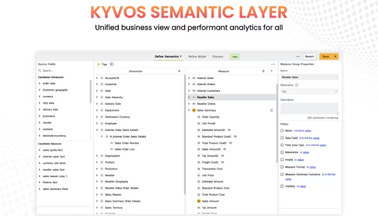Click the icon next to Freight CostD
The image size is (378, 216).
[x=222, y=162]
